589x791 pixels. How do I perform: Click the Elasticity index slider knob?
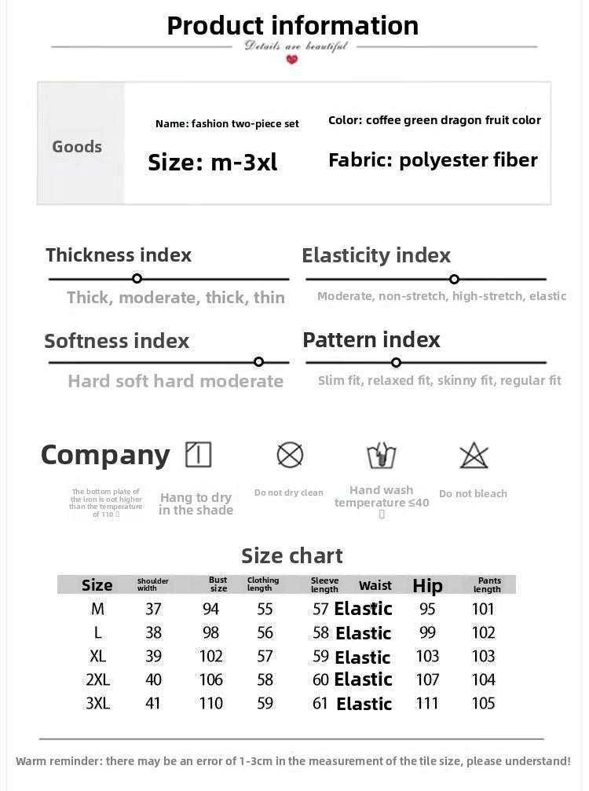pos(454,279)
